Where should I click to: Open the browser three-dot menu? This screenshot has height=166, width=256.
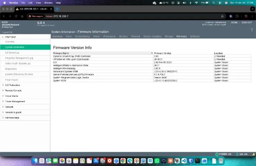[x=252, y=16]
